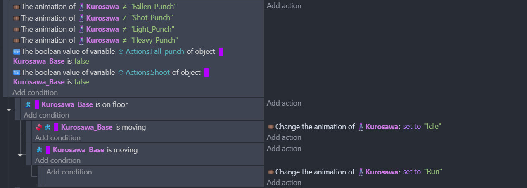Click platformer icon of "is on floor" condition
The width and height of the screenshot is (527, 188).
pos(28,104)
